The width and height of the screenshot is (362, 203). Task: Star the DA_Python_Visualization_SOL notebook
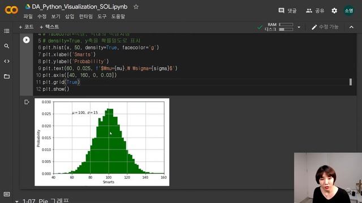pos(136,7)
